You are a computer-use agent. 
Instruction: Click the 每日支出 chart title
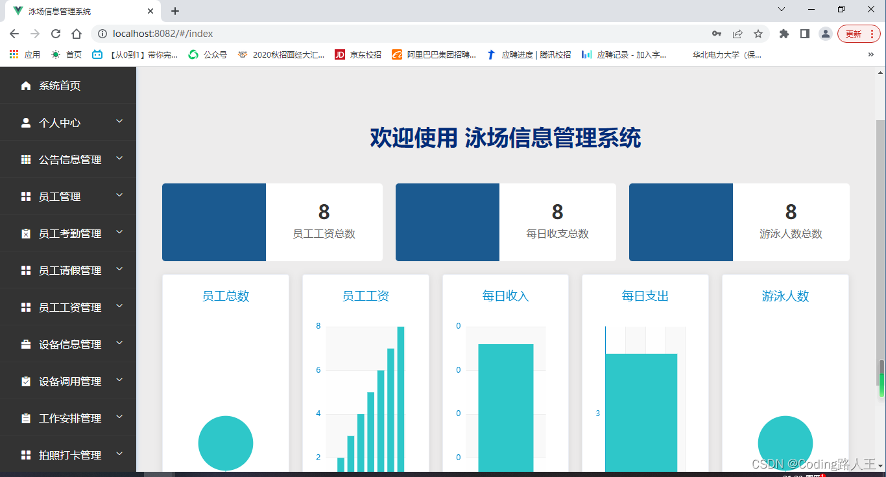coord(645,296)
